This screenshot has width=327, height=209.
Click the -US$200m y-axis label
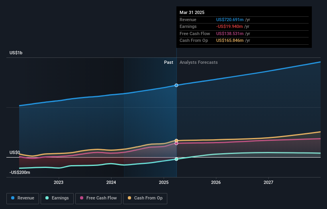click(20, 172)
